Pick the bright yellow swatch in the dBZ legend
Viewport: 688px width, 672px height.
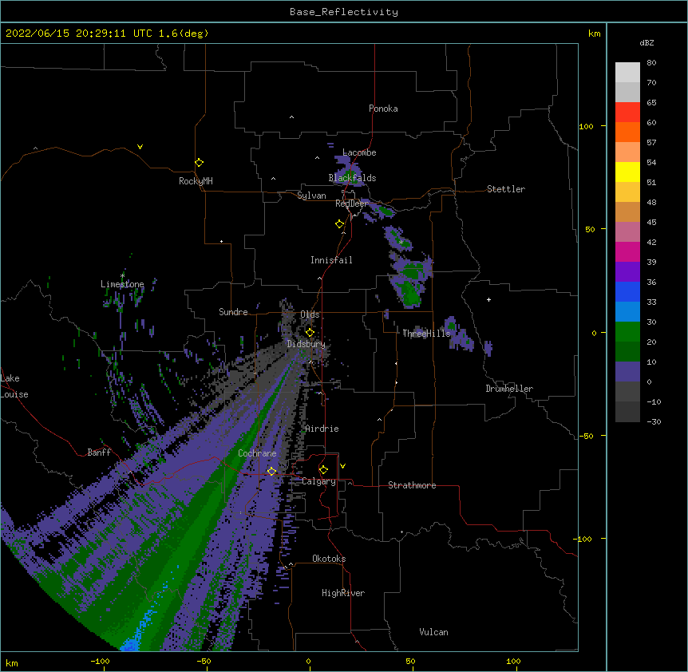(x=627, y=172)
